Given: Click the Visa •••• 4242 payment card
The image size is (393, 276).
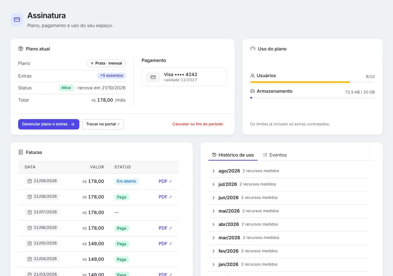Looking at the screenshot, I should 184,77.
